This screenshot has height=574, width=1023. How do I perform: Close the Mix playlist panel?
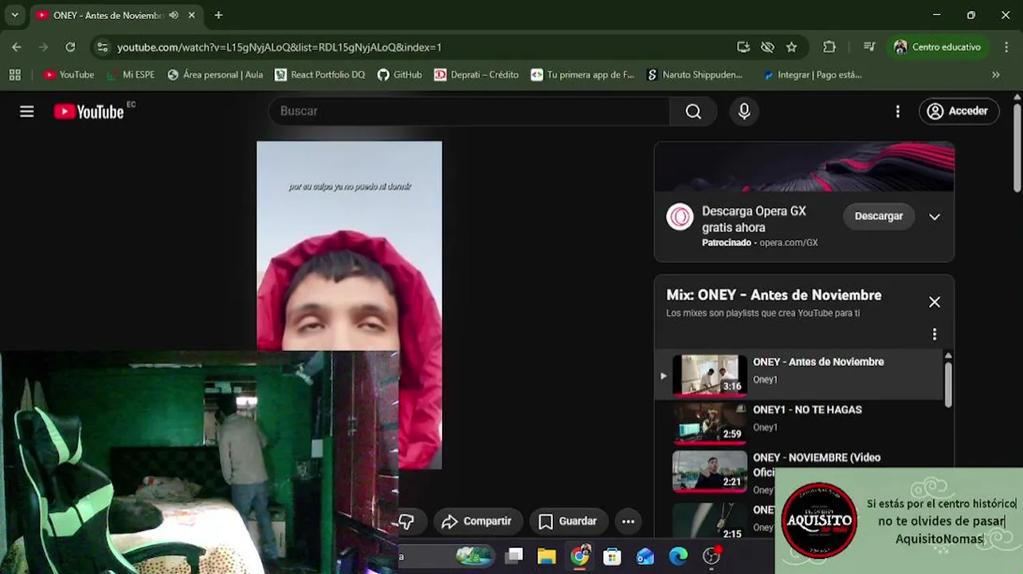pyautogui.click(x=935, y=302)
